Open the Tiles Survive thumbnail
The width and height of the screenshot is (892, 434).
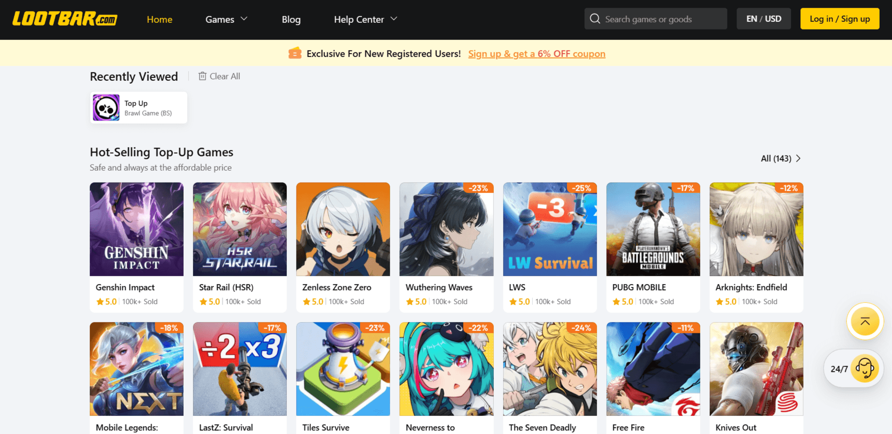(x=343, y=369)
